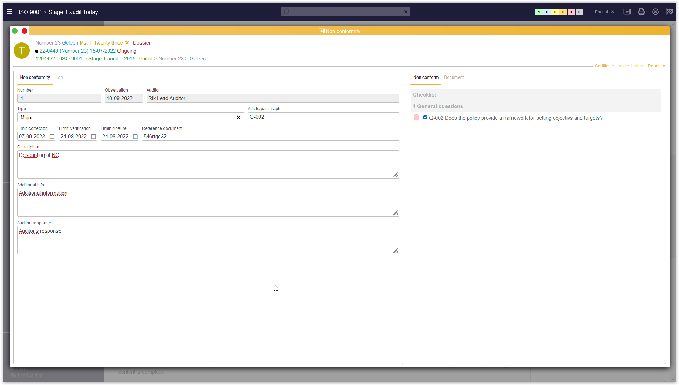Screen dimensions: 679x385
Task: Clear the Major type selection
Action: [238, 118]
